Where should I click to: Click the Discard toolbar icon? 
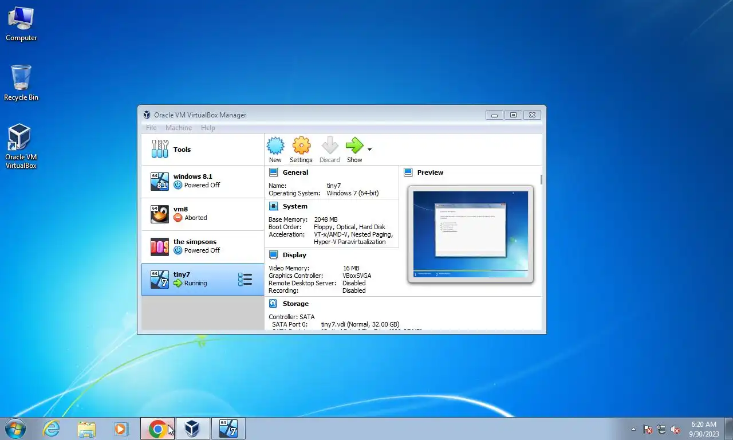(330, 146)
